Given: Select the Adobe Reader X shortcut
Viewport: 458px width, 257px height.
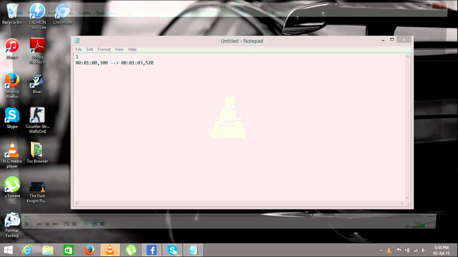Looking at the screenshot, I should point(37,51).
